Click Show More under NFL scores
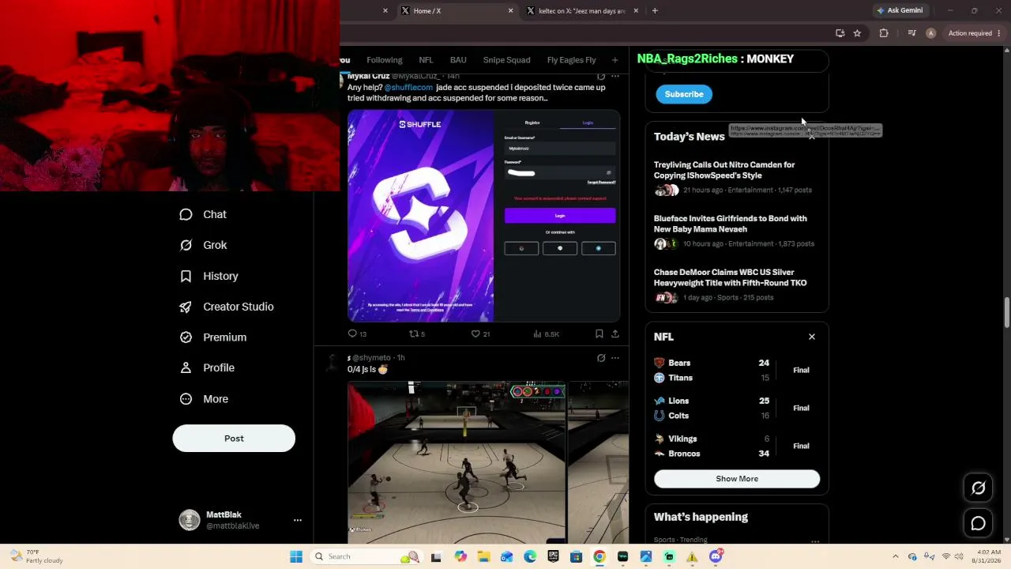This screenshot has height=569, width=1011. [x=737, y=479]
